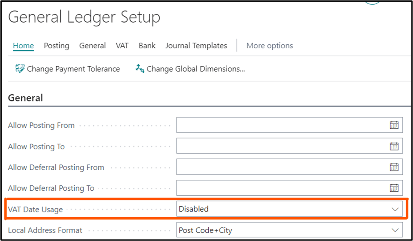Open calendar for Allow Posting From
Image resolution: width=413 pixels, height=241 pixels.
[x=394, y=125]
